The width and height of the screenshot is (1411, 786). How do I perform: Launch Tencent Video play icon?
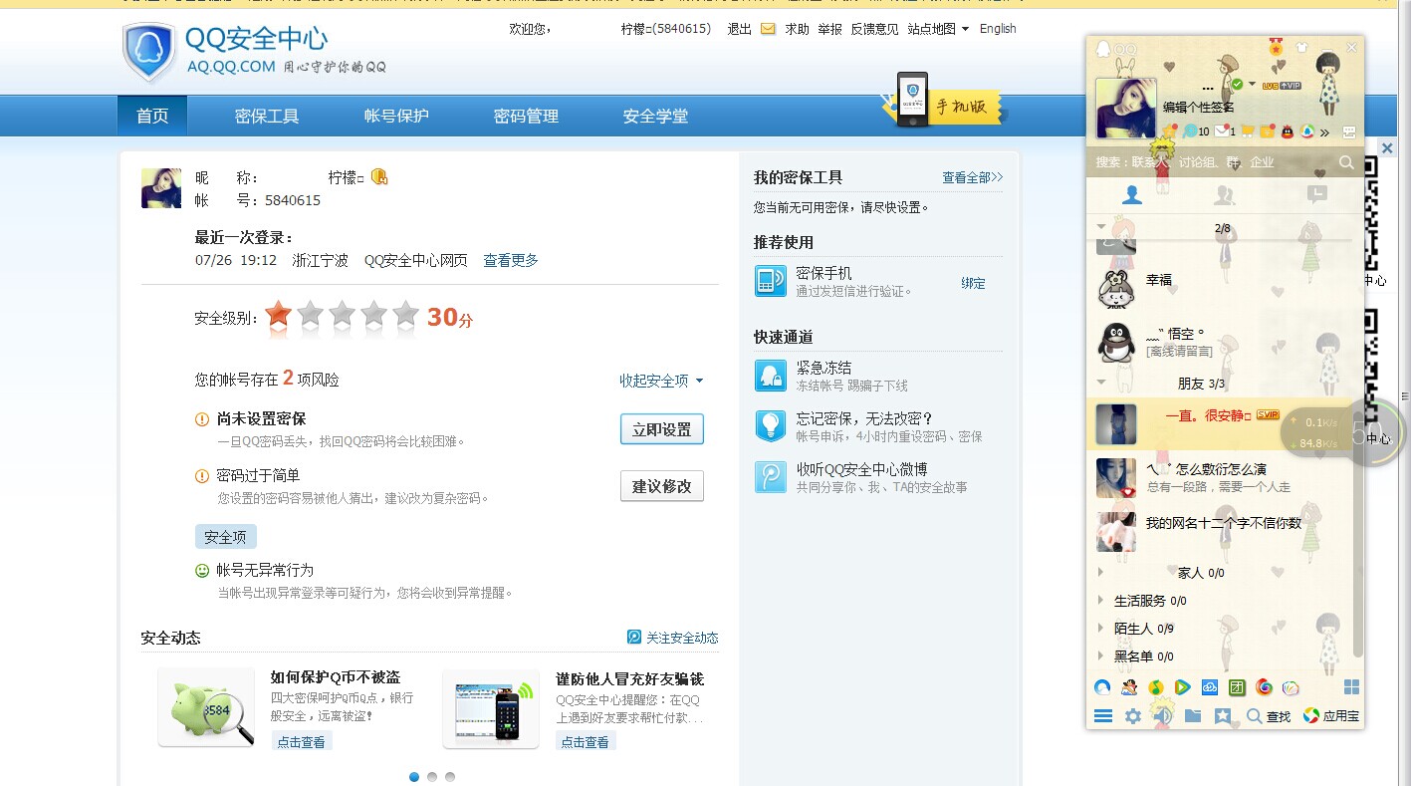1183,686
